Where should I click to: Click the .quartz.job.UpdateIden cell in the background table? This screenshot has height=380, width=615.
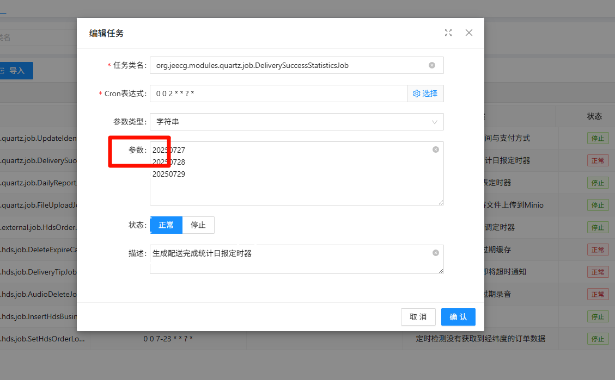point(39,138)
